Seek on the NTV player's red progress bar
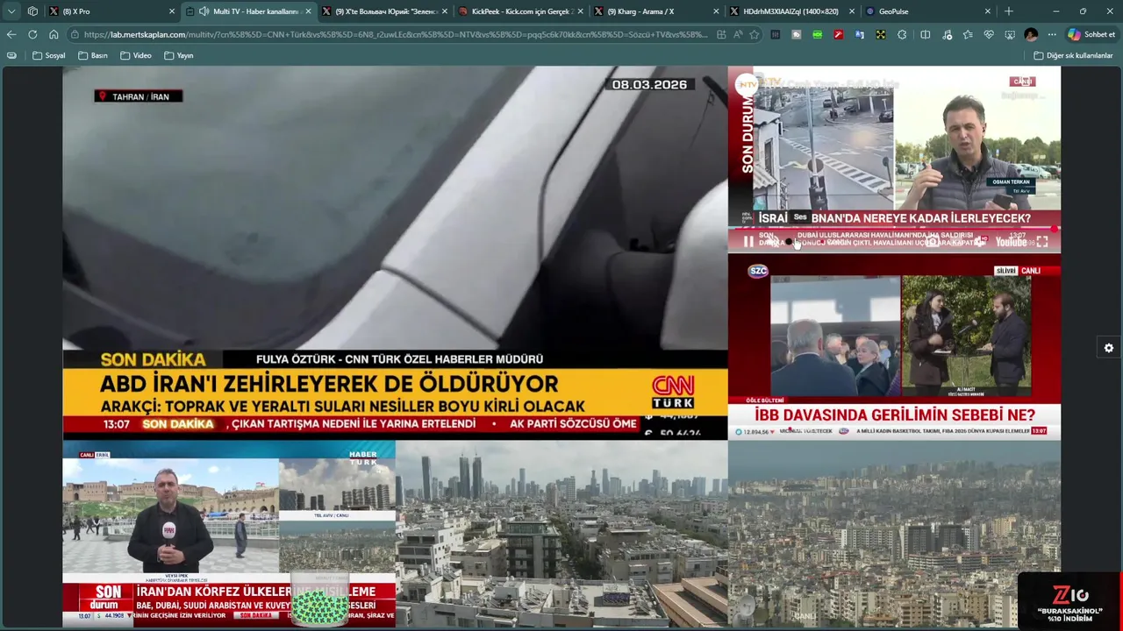The width and height of the screenshot is (1123, 631). click(894, 229)
